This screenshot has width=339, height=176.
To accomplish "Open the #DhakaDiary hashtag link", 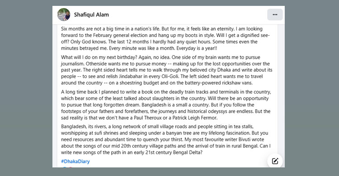I will click(75, 161).
